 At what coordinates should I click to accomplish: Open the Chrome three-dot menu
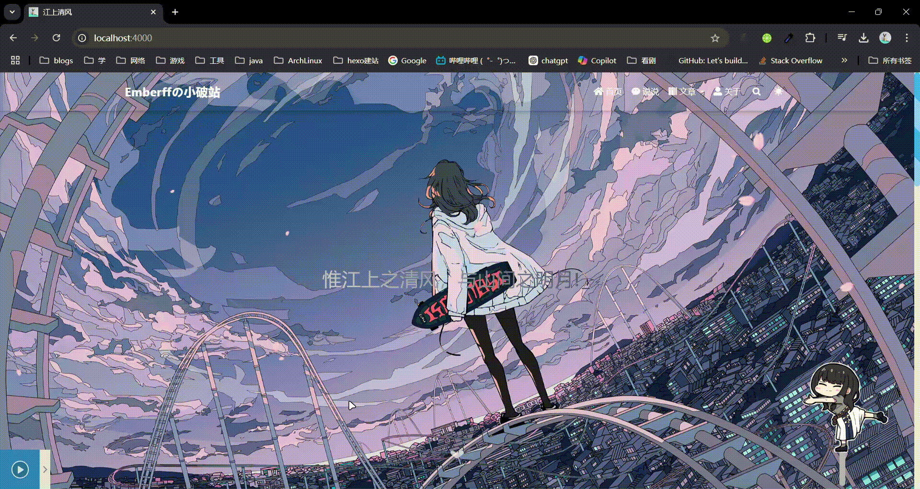point(907,38)
